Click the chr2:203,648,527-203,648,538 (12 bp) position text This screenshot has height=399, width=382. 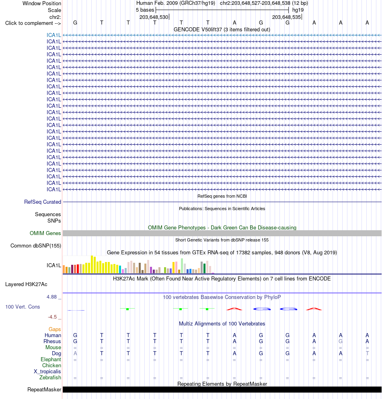[264, 3]
